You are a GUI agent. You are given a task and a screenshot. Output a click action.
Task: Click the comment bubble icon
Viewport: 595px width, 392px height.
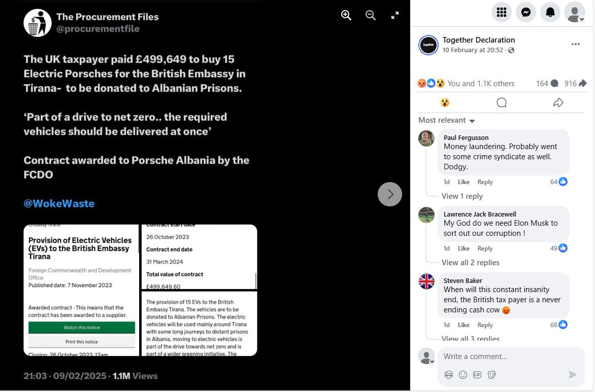[x=502, y=103]
